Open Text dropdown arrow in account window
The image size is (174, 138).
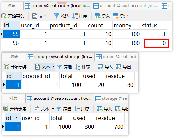click(x=53, y=109)
